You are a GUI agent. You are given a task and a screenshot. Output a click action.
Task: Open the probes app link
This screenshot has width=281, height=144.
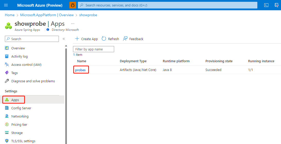[x=80, y=70]
